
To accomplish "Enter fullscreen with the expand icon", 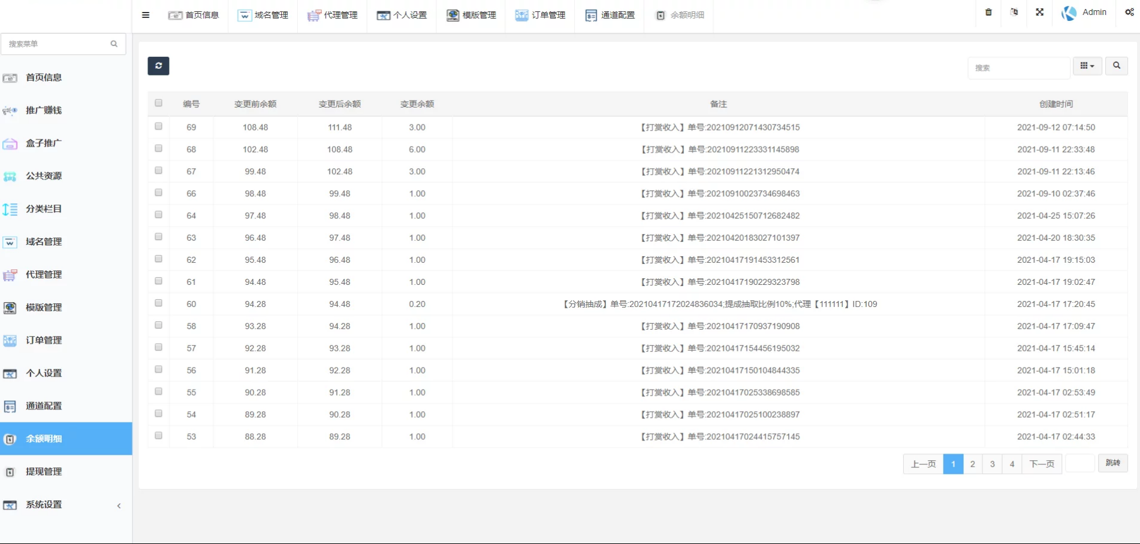I will (1039, 12).
